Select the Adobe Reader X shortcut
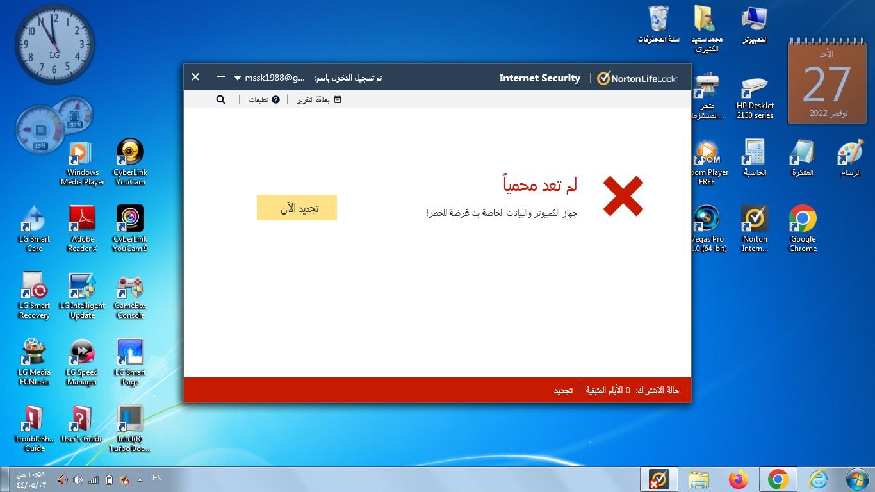 coord(82,229)
